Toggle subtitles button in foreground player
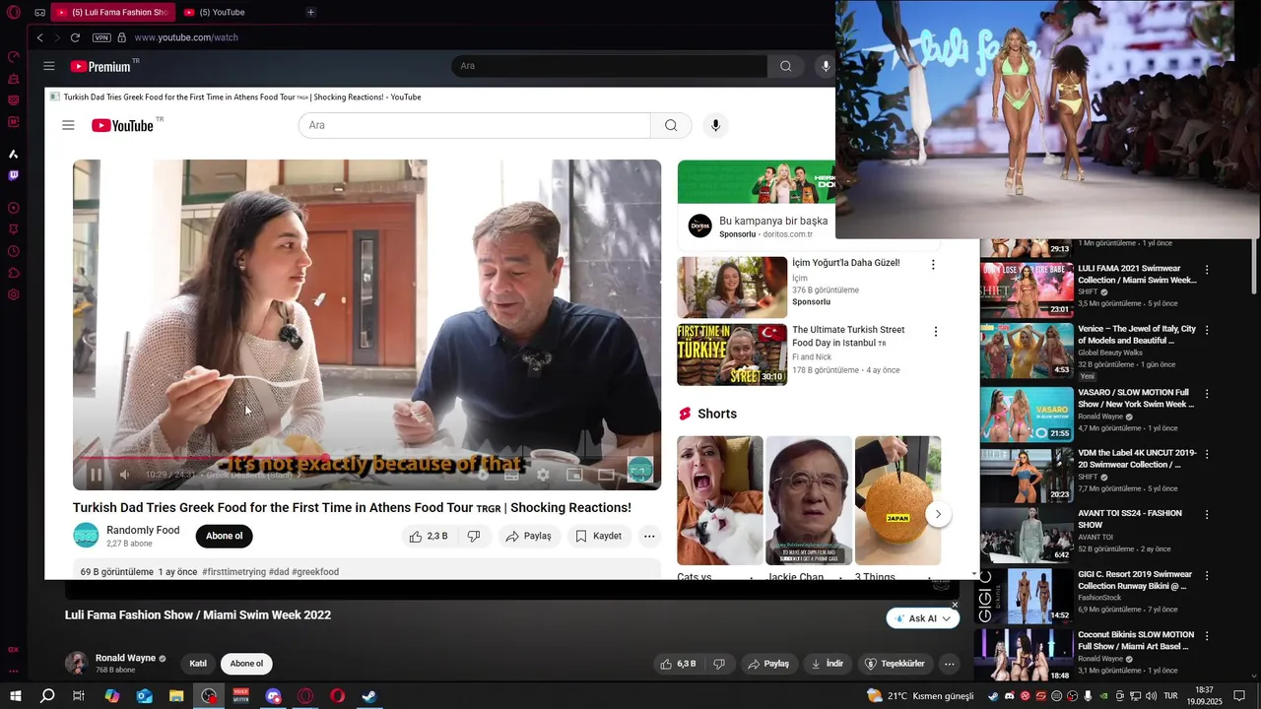Viewport: 1261px width, 709px height. tap(511, 475)
